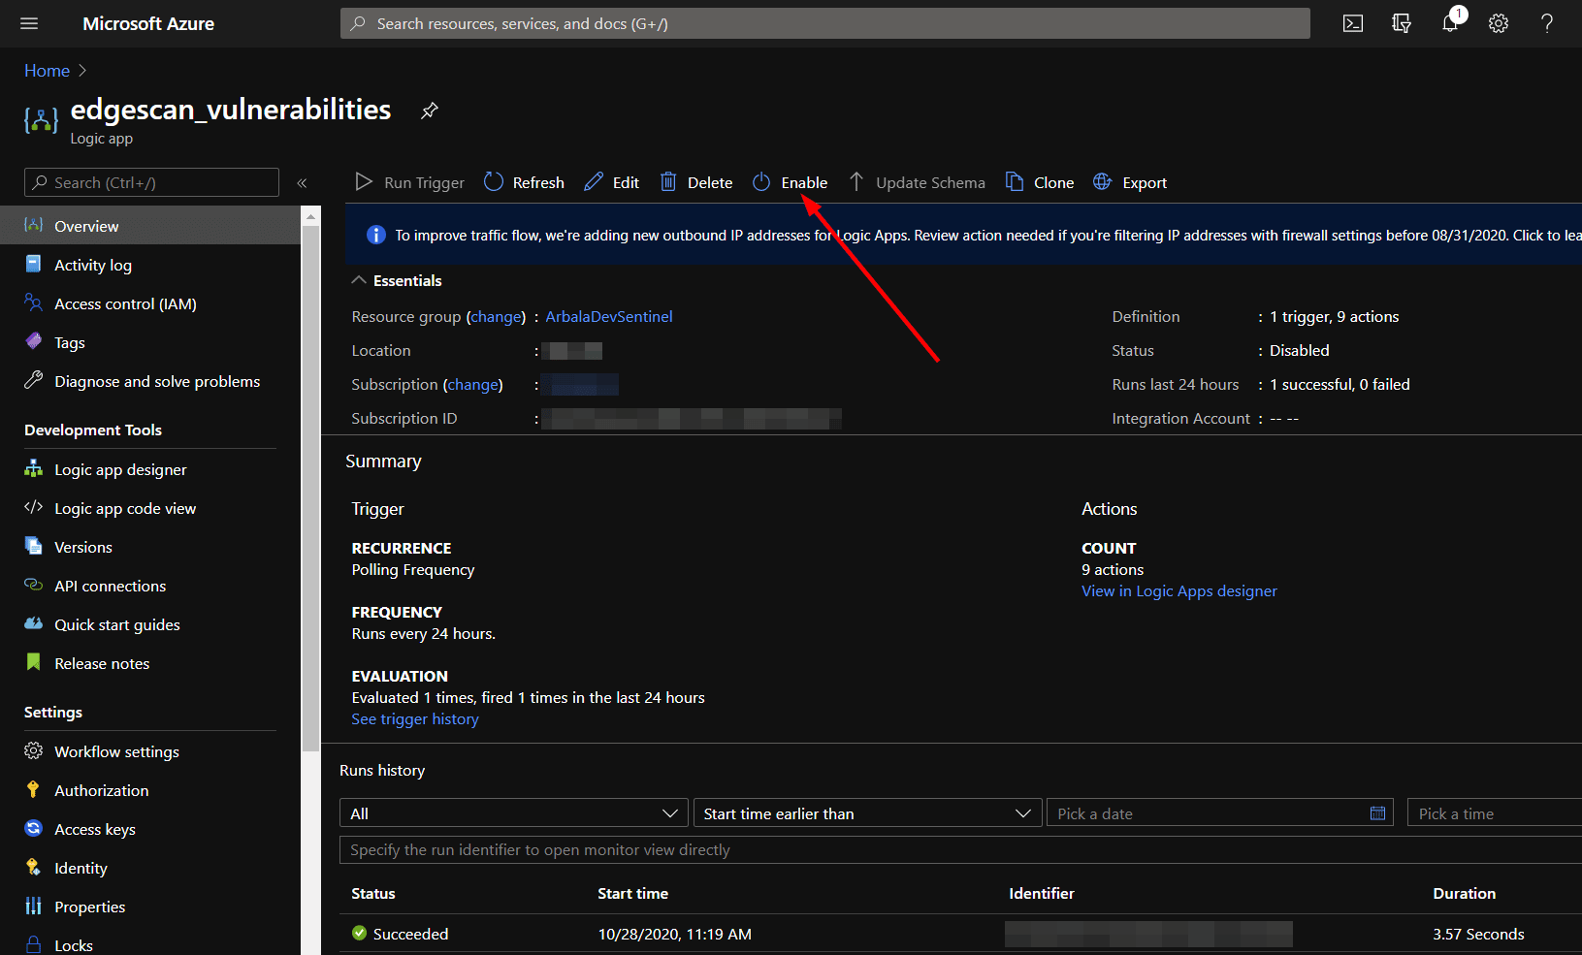This screenshot has height=955, width=1582.
Task: Sort runs by Start time column
Action: (632, 893)
